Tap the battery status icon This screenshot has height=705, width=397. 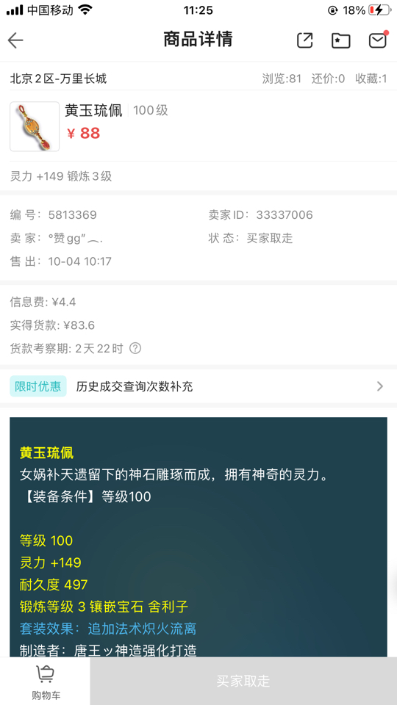click(x=379, y=10)
